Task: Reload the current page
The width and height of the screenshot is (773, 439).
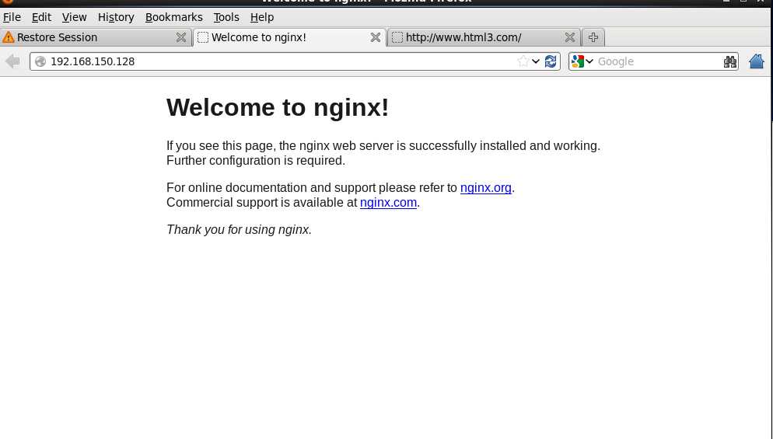Action: 551,61
